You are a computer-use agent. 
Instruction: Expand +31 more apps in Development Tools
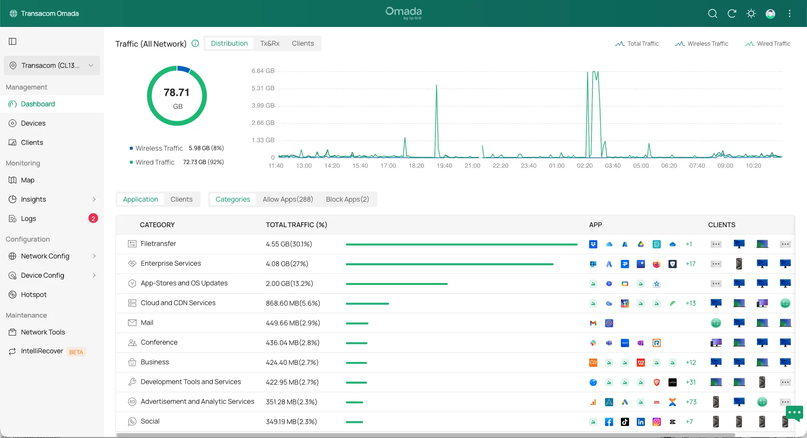pyautogui.click(x=691, y=383)
